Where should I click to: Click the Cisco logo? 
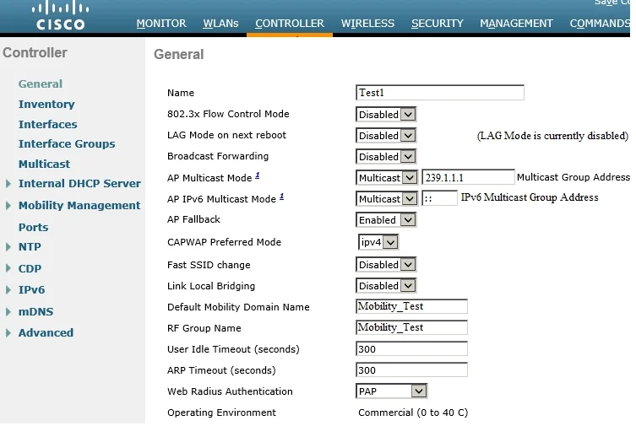(61, 16)
